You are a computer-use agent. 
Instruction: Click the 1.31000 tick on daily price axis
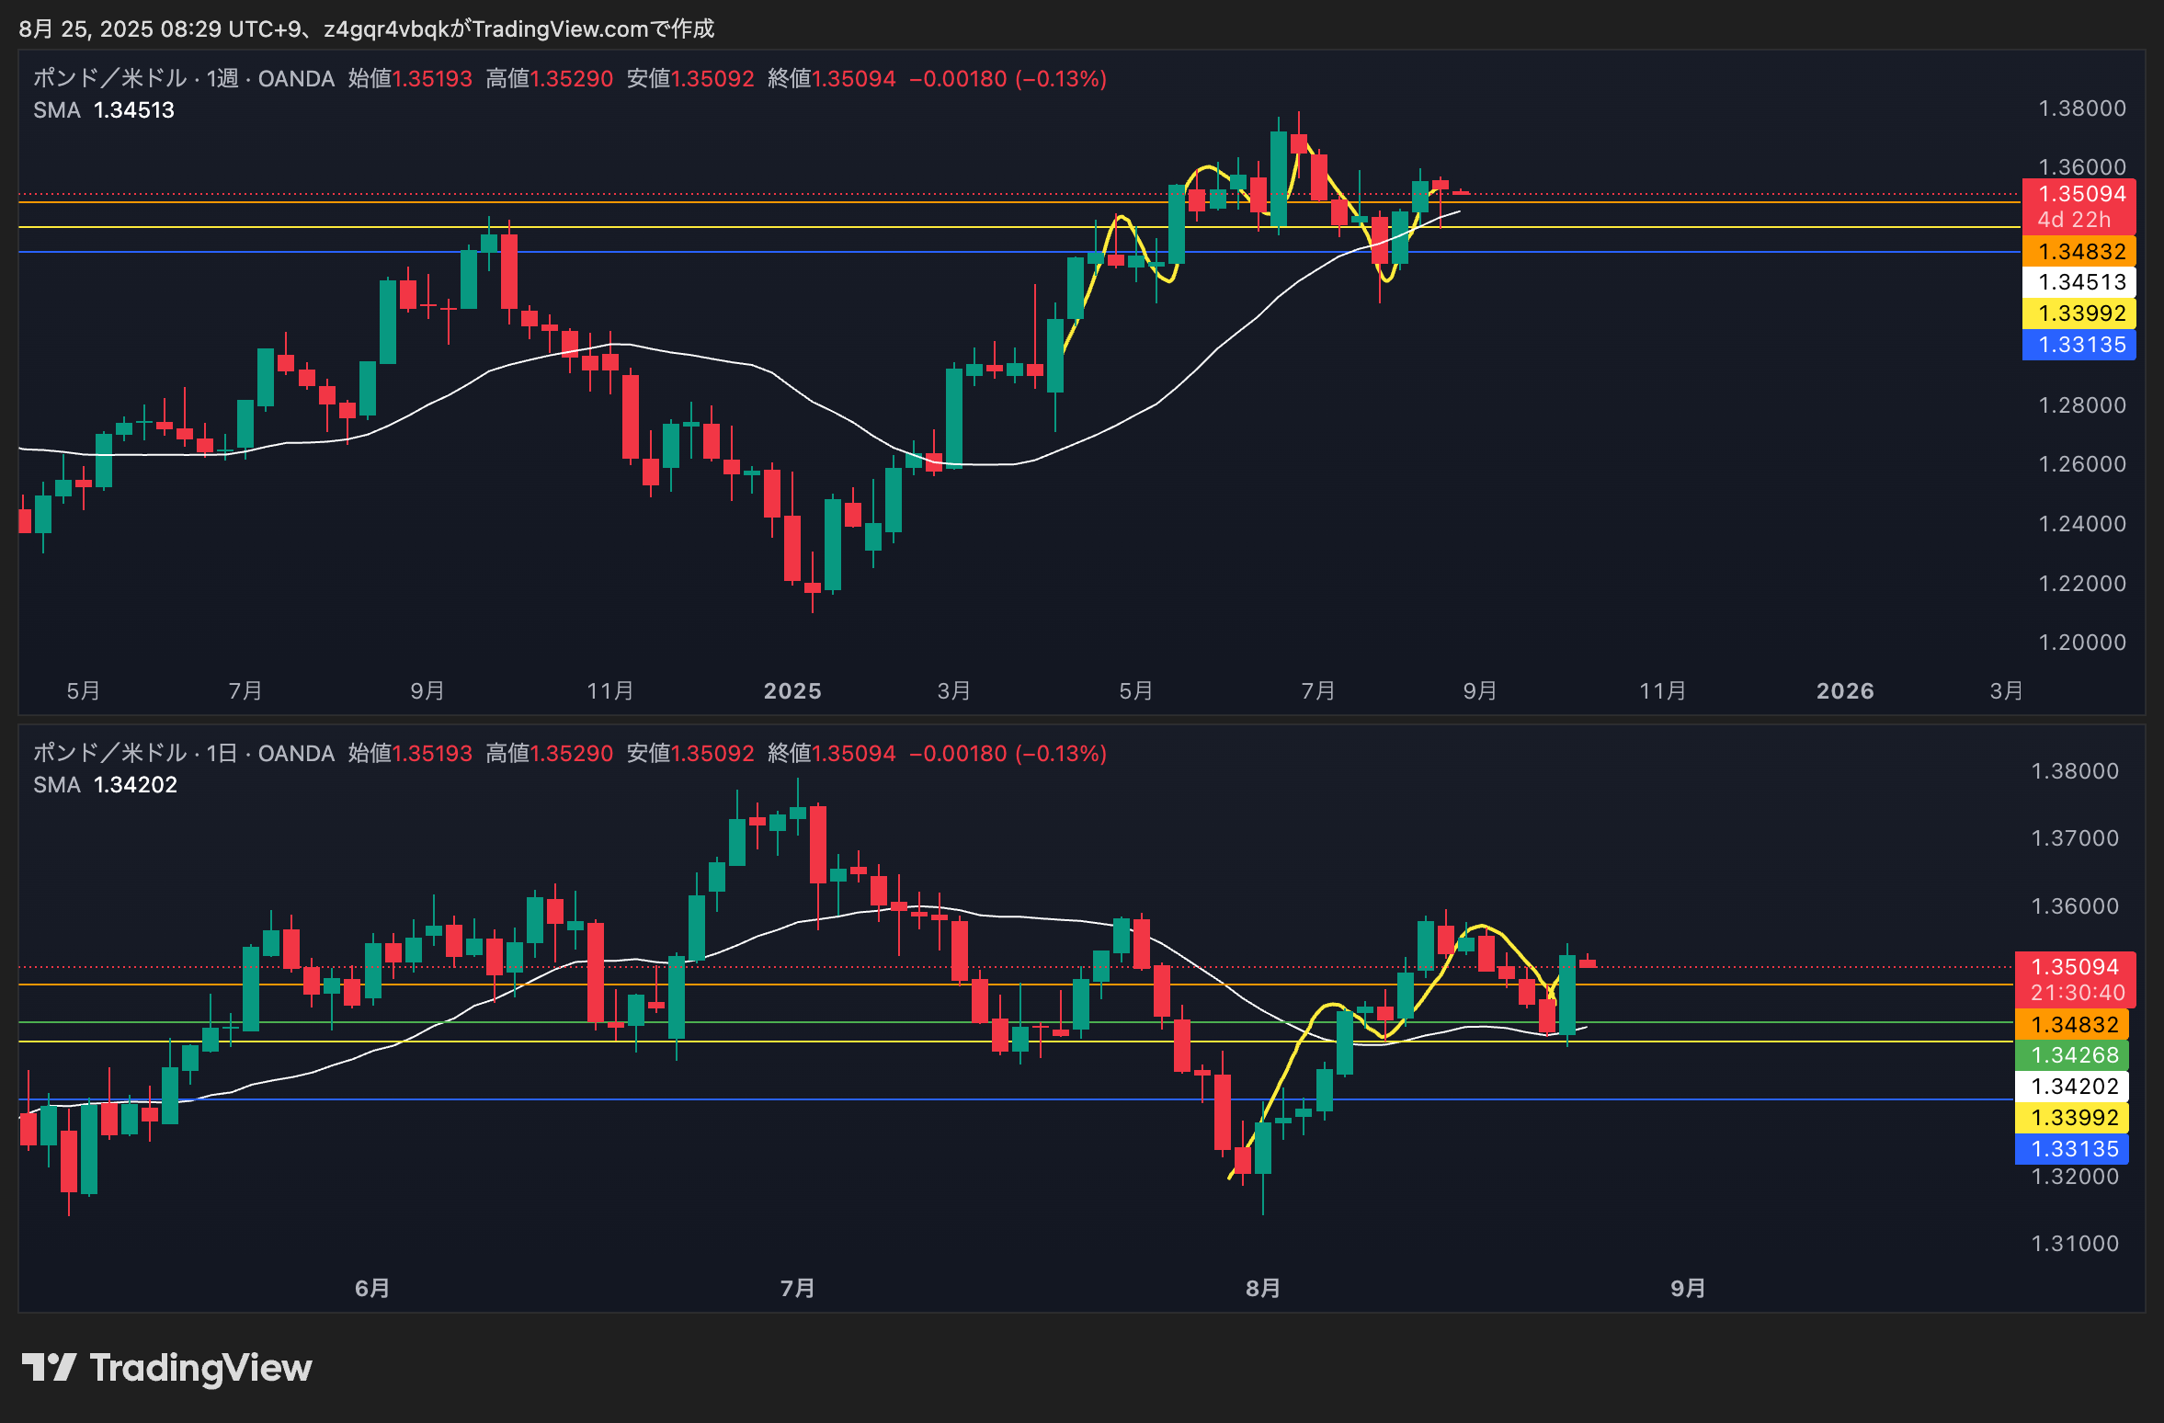2075,1244
